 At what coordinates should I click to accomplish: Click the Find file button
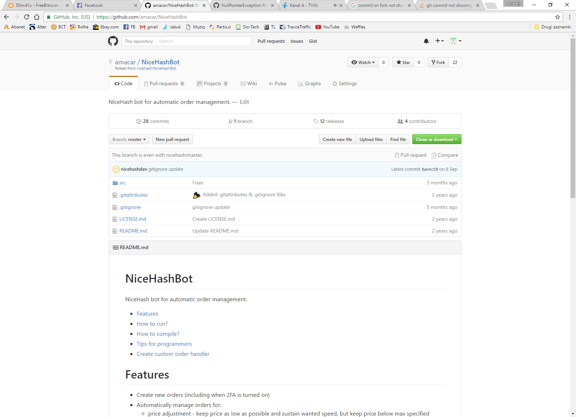[x=398, y=139]
